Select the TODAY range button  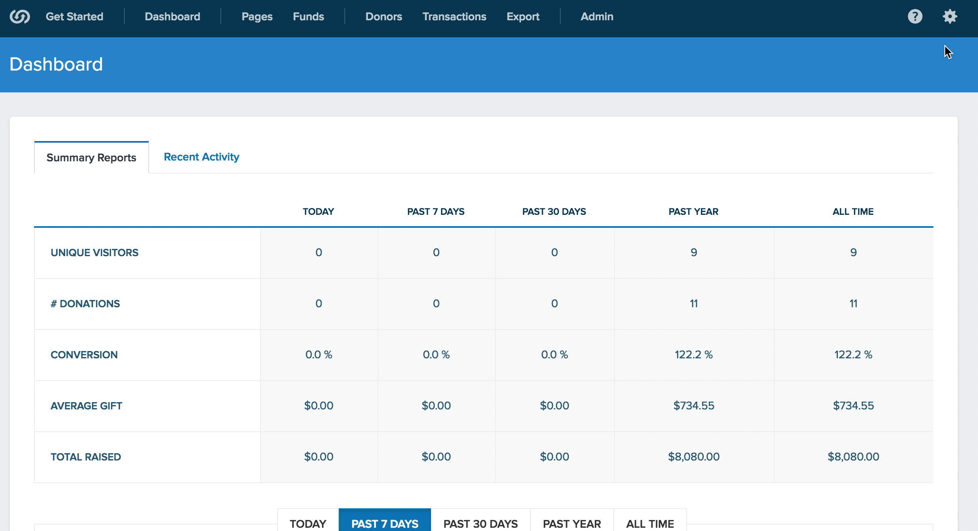click(x=308, y=523)
